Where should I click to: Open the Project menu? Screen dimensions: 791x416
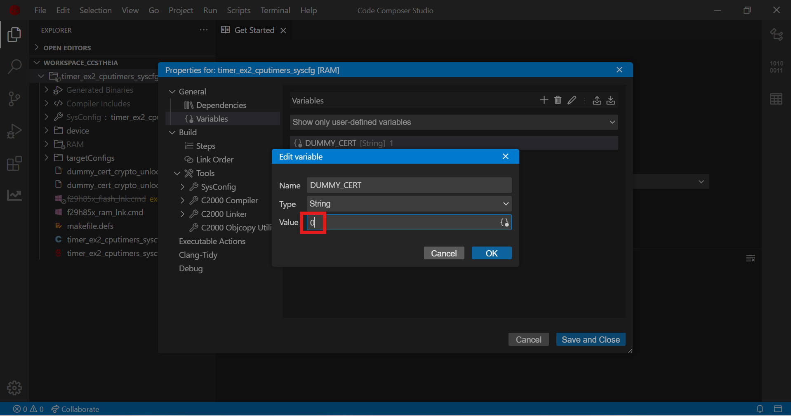180,10
